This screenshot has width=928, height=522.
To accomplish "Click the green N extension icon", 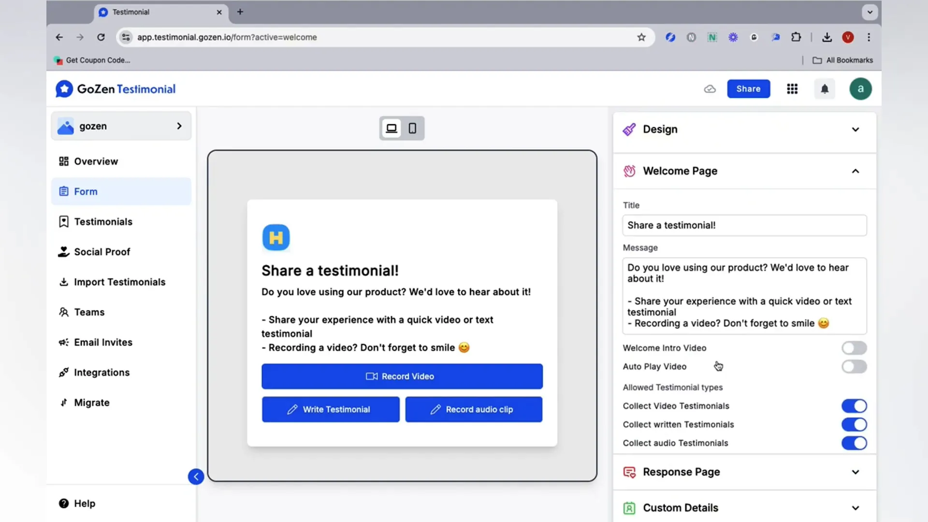I will point(712,37).
